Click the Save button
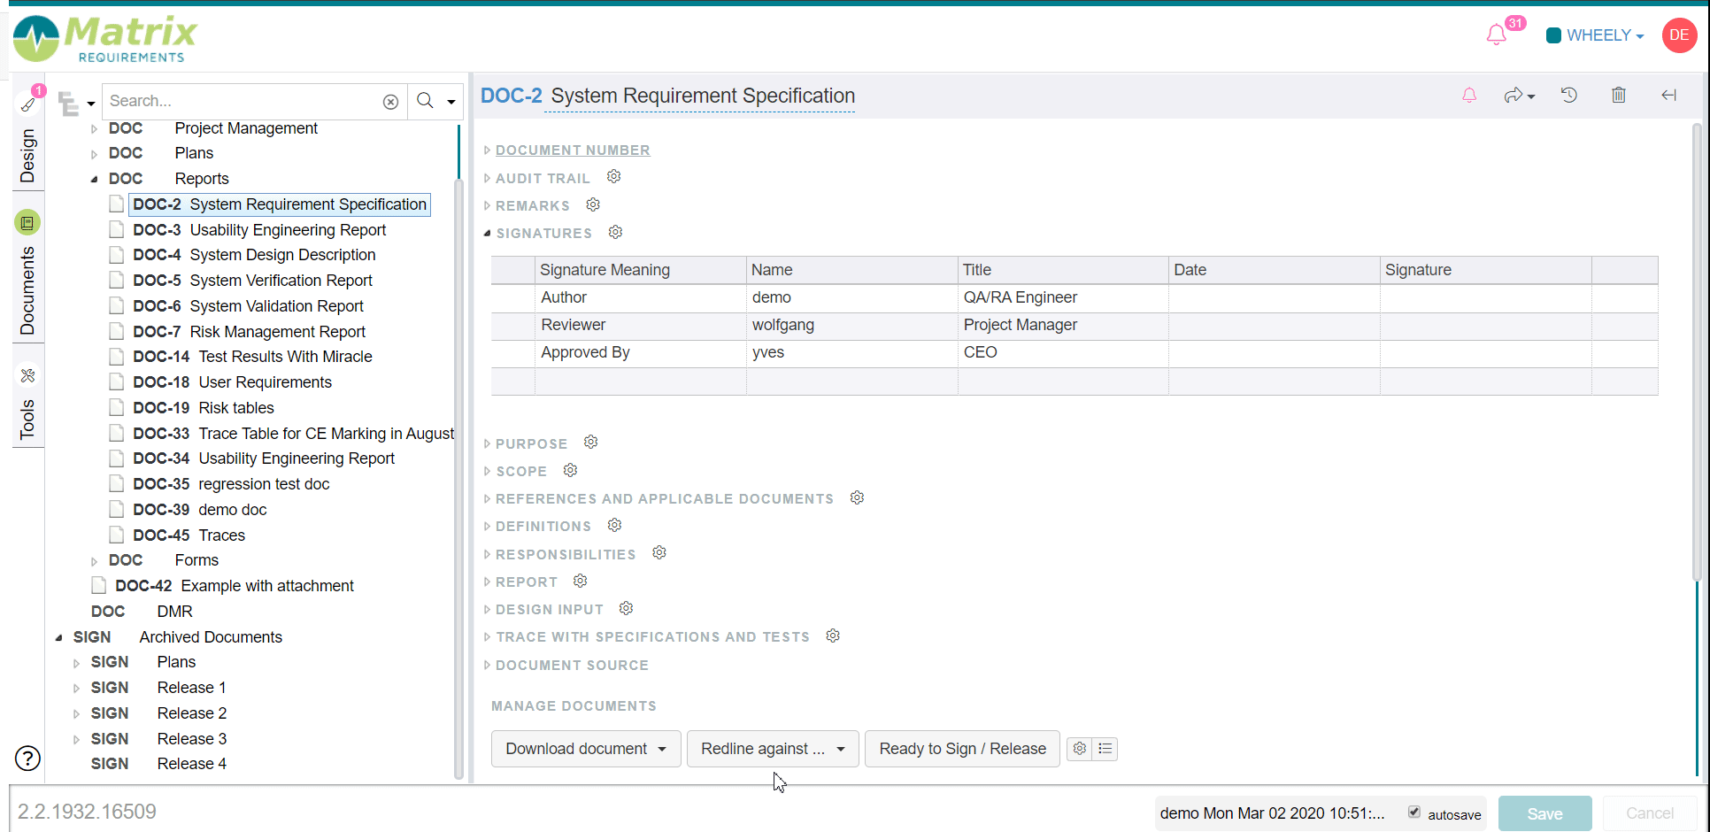Viewport: 1710px width, 832px height. click(1544, 813)
